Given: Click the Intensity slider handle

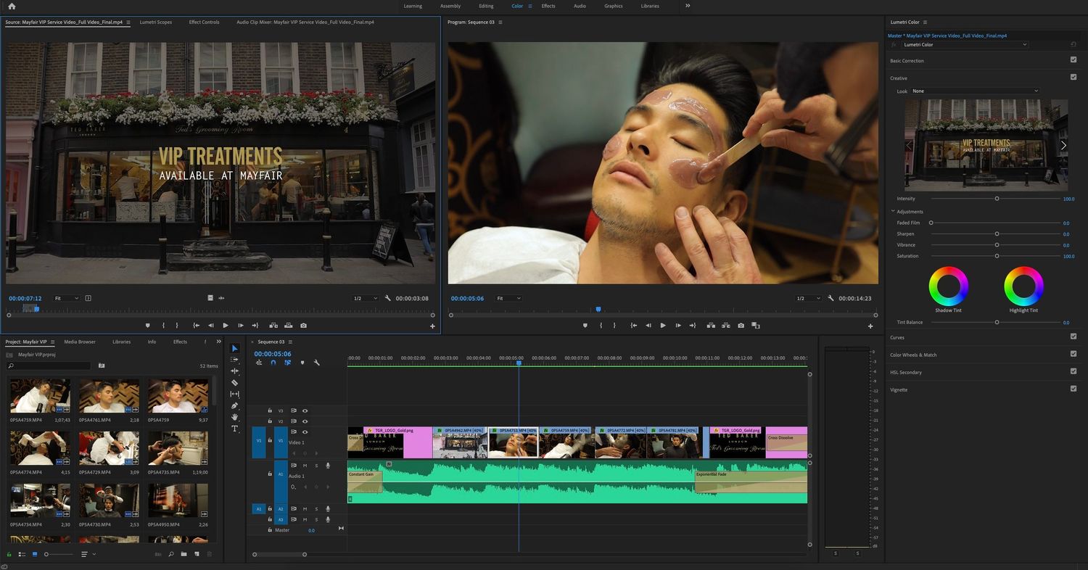Looking at the screenshot, I should [x=997, y=198].
